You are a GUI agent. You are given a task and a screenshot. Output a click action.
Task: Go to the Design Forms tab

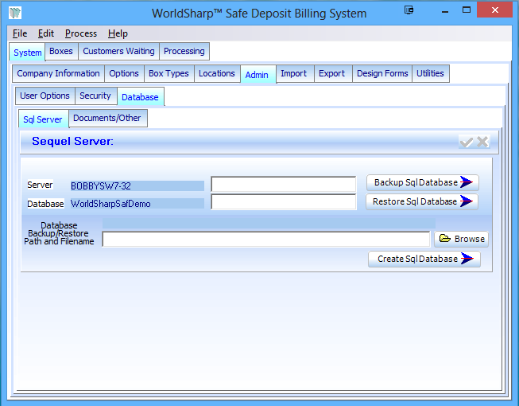tap(382, 73)
